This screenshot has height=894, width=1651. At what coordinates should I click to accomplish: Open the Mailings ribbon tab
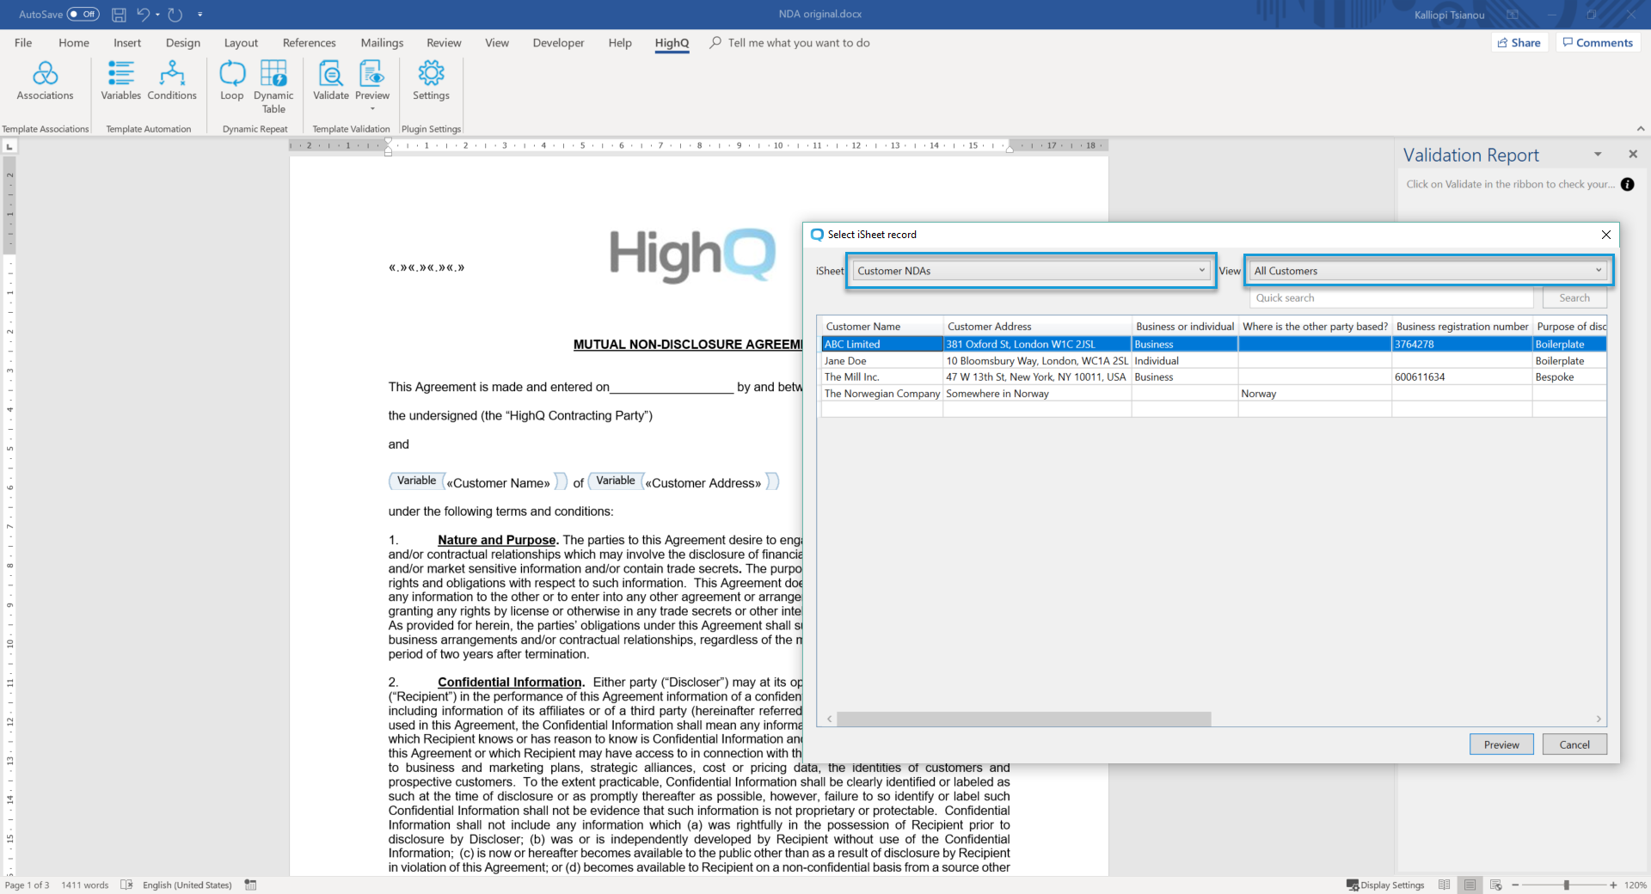point(382,43)
